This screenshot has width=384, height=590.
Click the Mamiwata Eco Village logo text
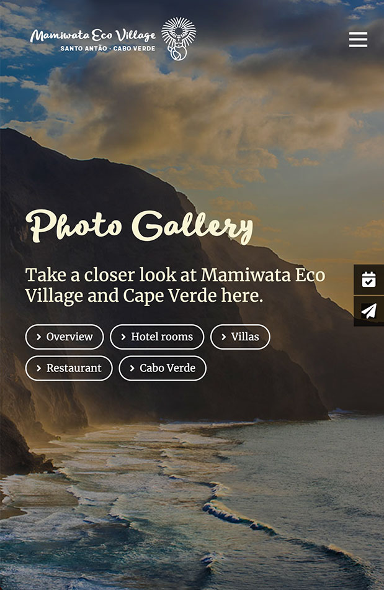pyautogui.click(x=93, y=36)
